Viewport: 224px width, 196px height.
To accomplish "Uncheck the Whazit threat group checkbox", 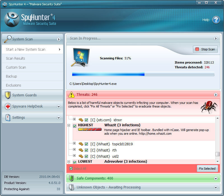I will [x=74, y=126].
